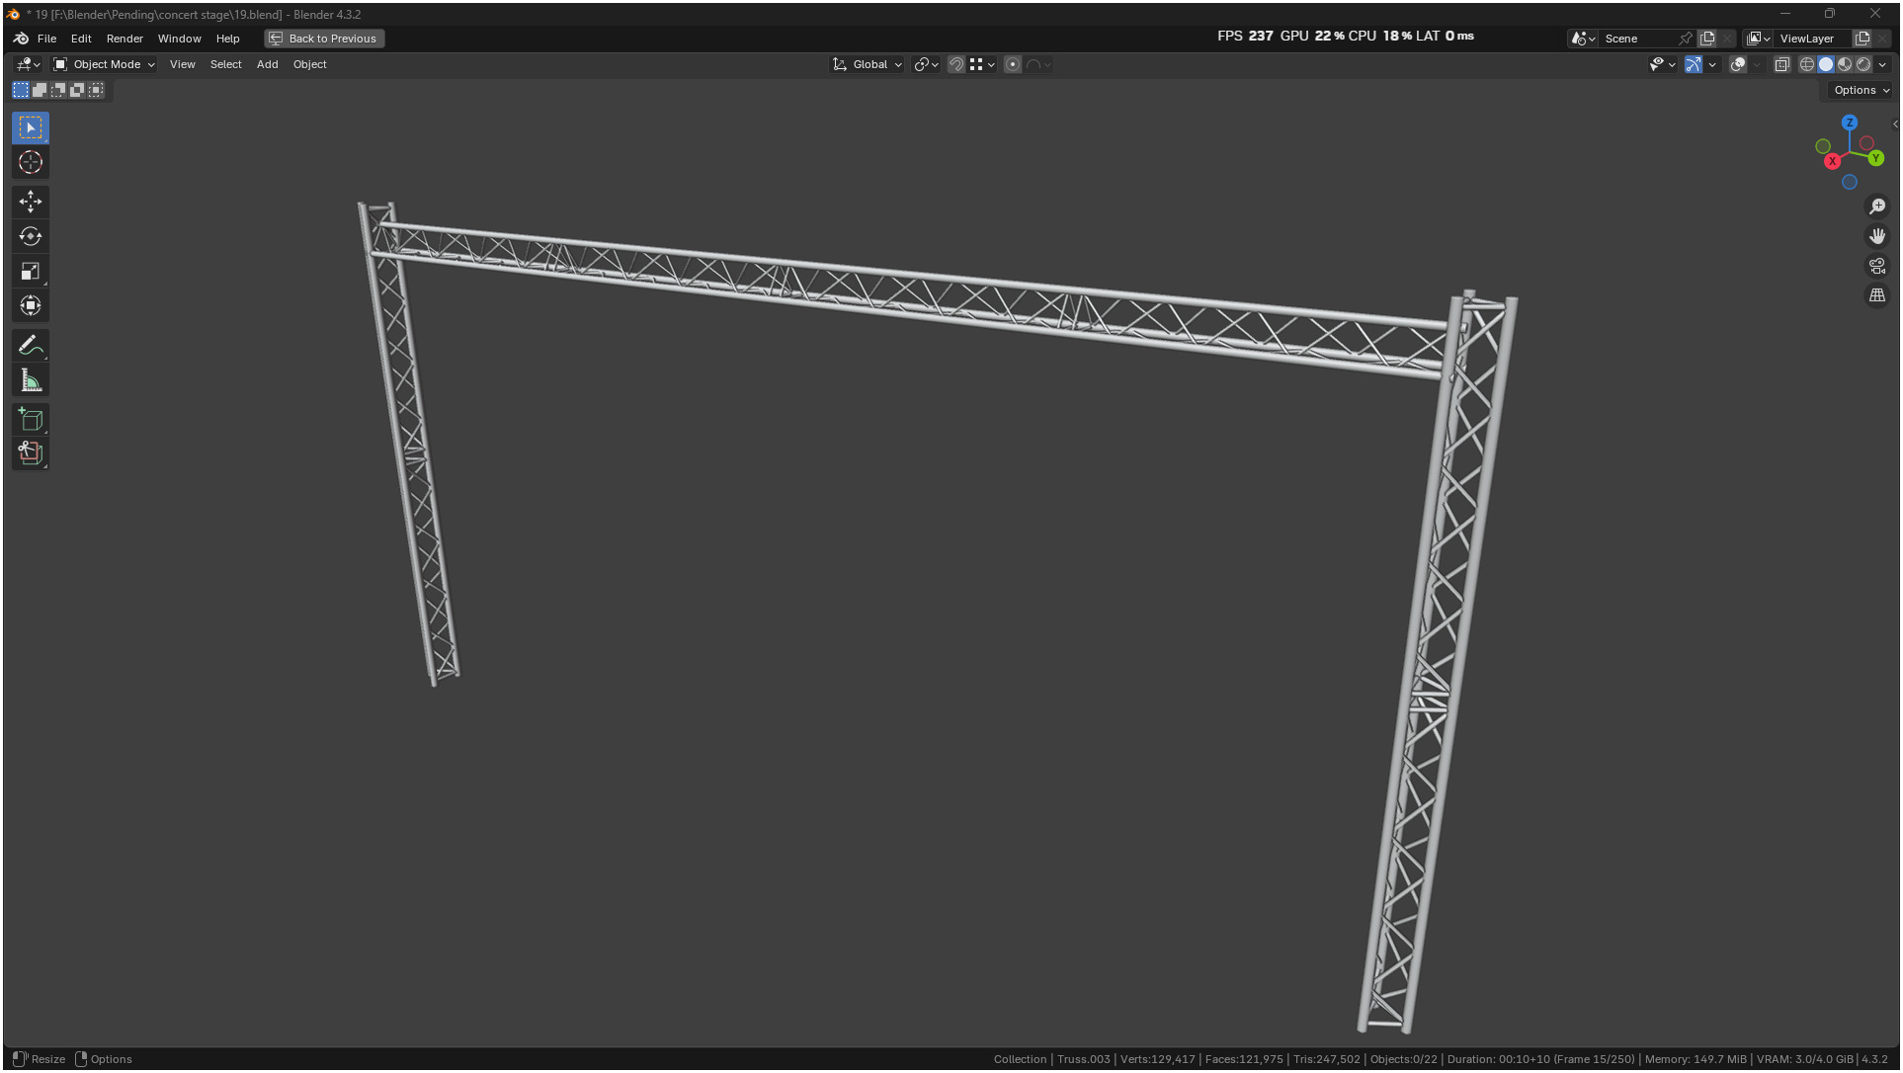
Task: Toggle the show gizmo button
Action: coord(1693,64)
